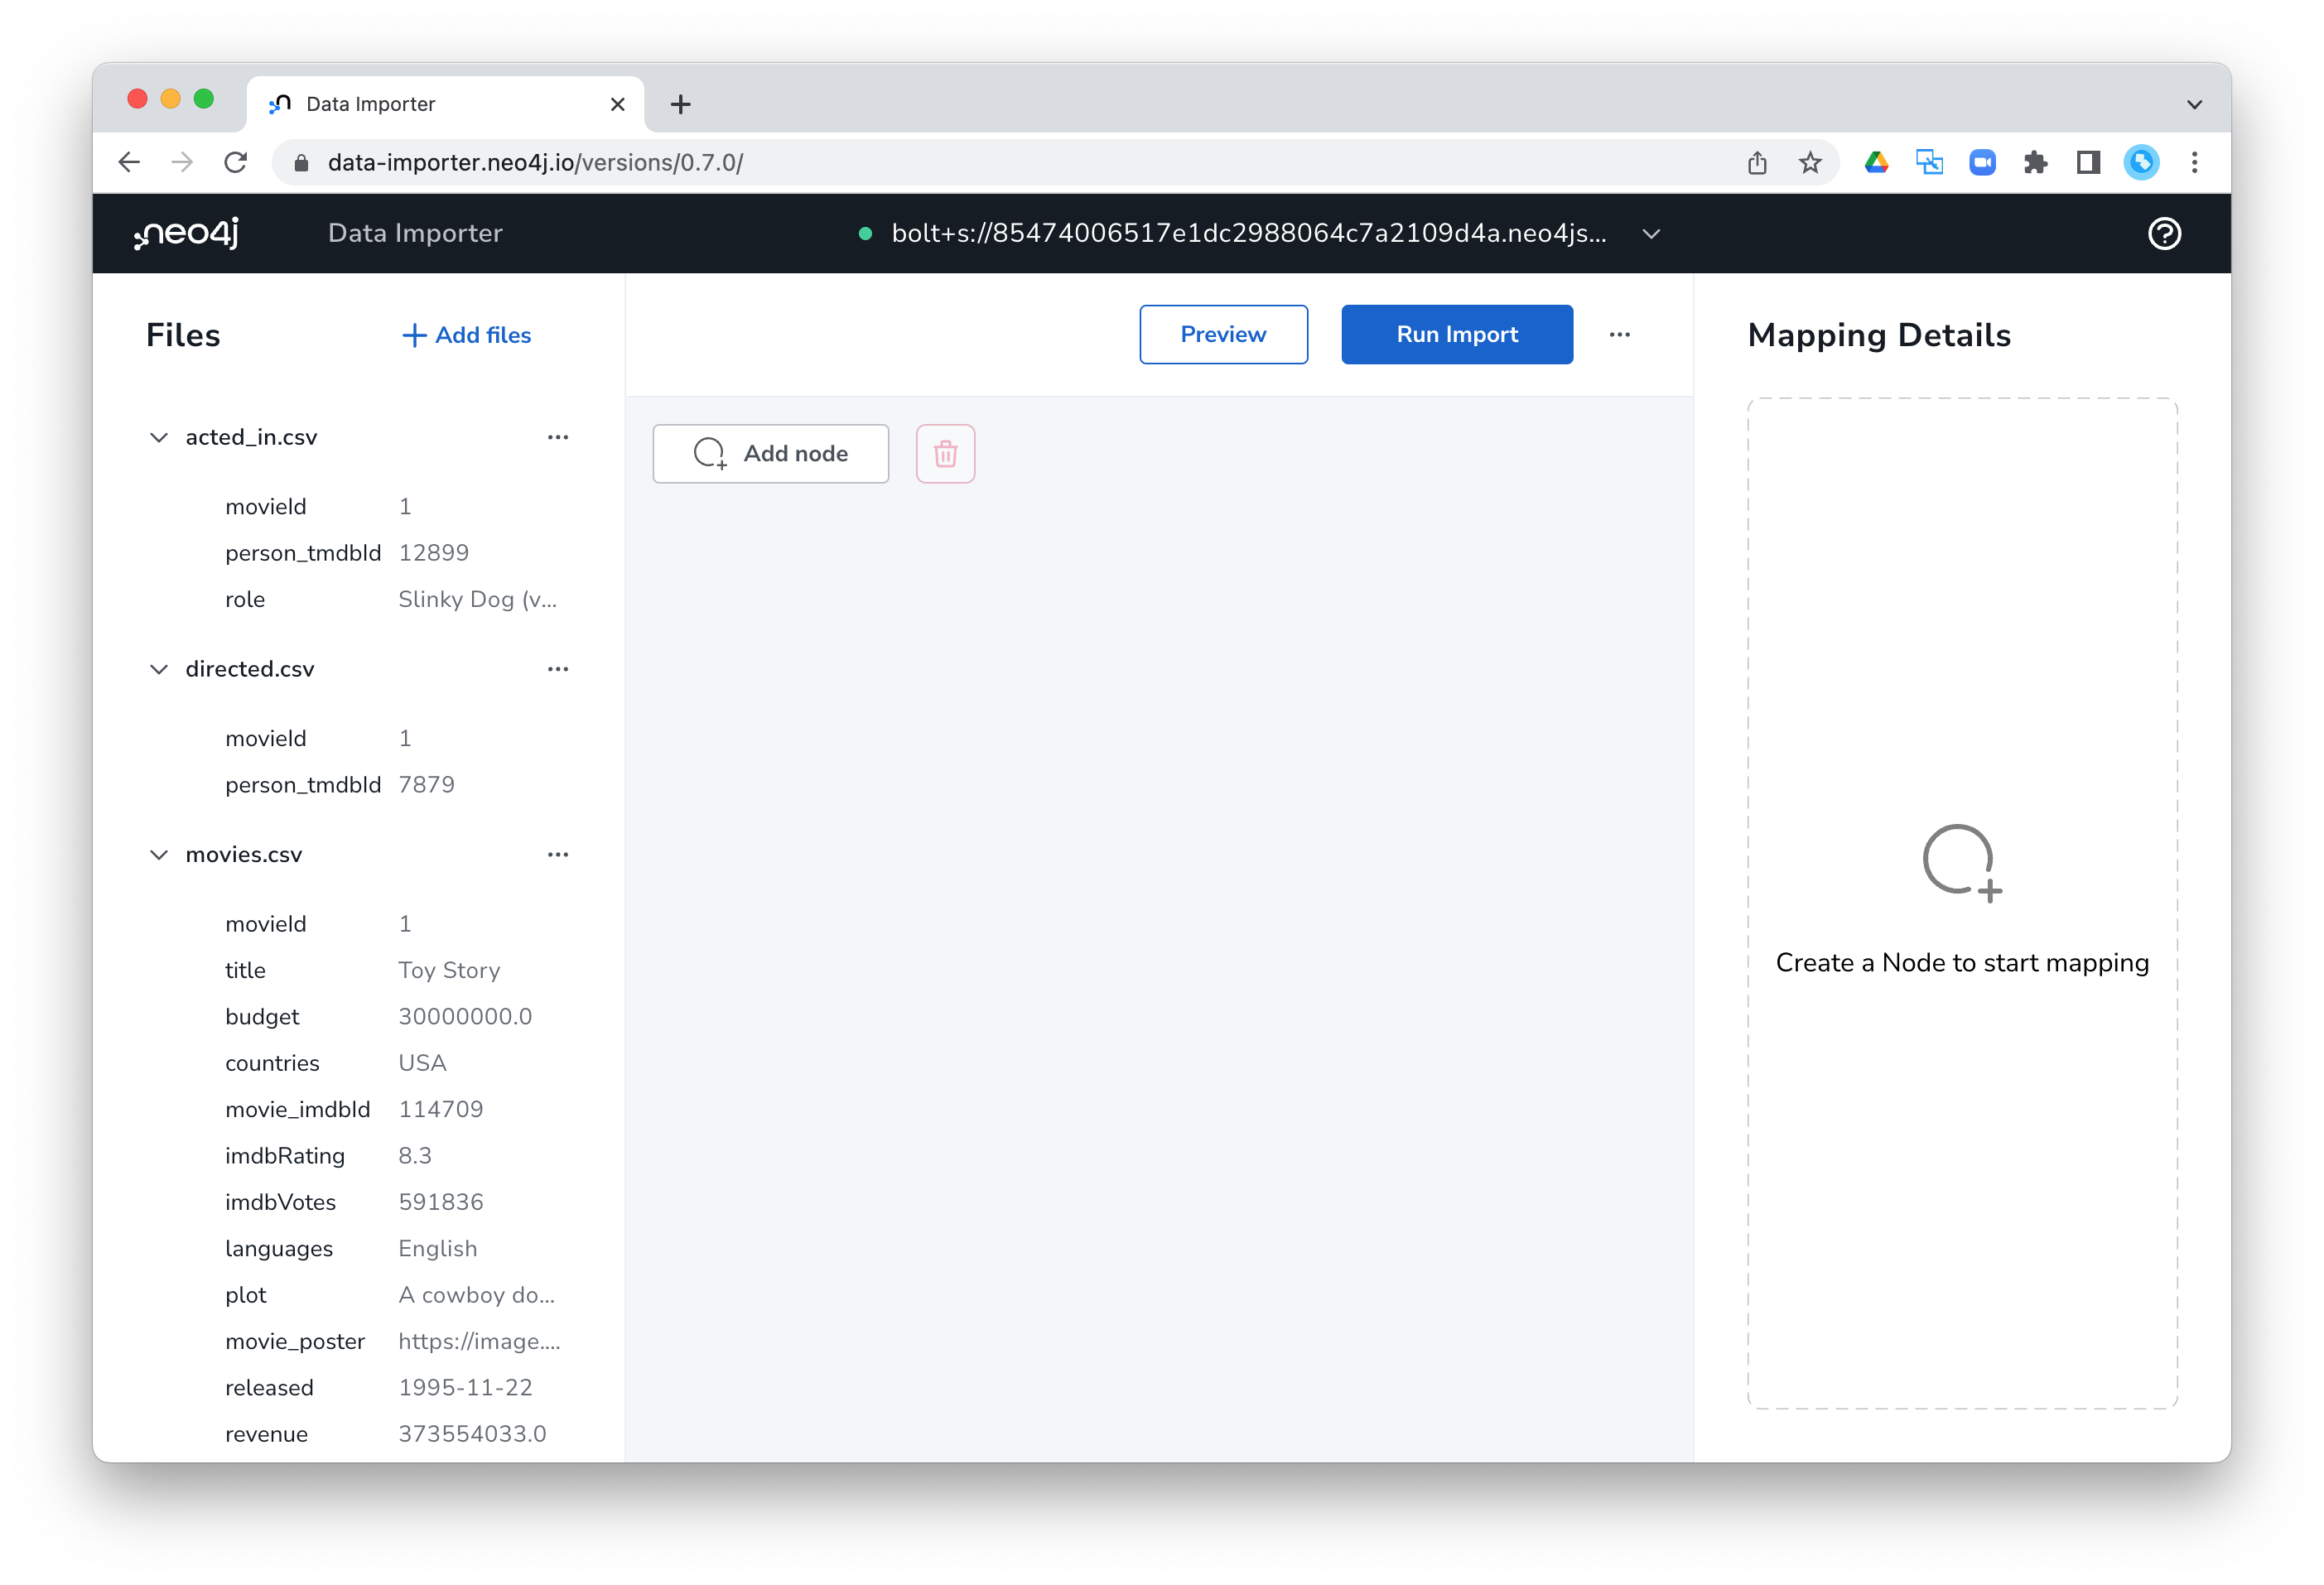The width and height of the screenshot is (2324, 1585).
Task: Click the neo4j logo
Action: coord(187,233)
